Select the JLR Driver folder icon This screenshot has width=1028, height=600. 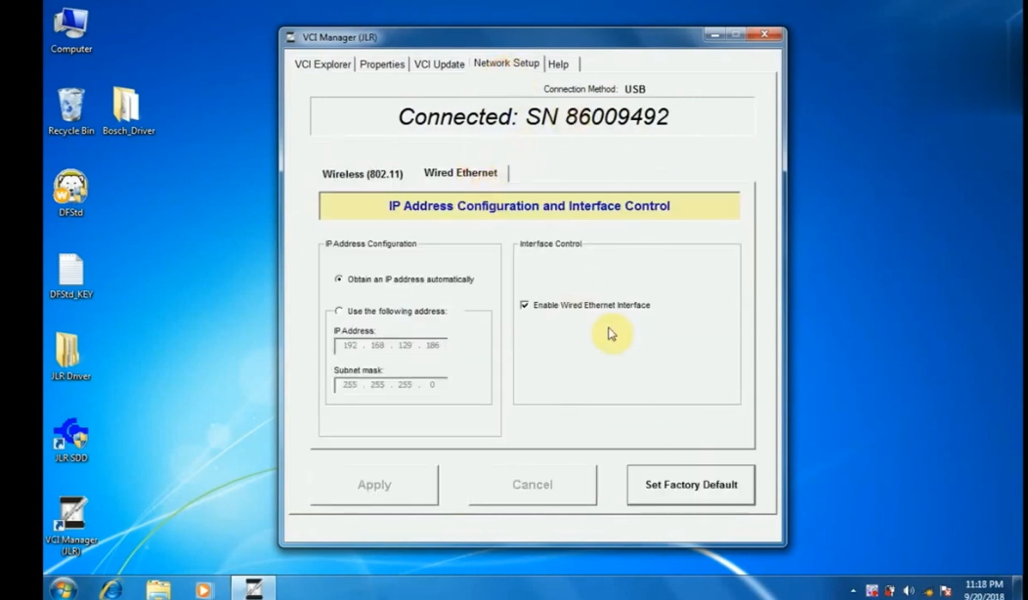pos(70,358)
